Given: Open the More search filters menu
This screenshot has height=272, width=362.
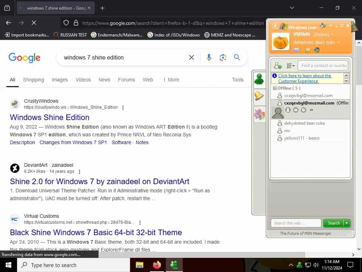Looking at the screenshot, I should pos(171,80).
